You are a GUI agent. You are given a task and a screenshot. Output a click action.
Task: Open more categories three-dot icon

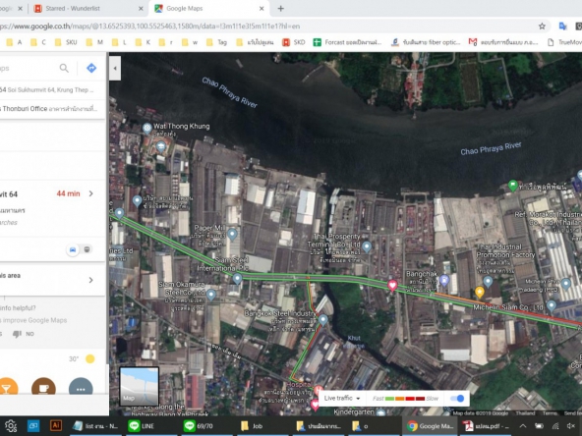(81, 386)
